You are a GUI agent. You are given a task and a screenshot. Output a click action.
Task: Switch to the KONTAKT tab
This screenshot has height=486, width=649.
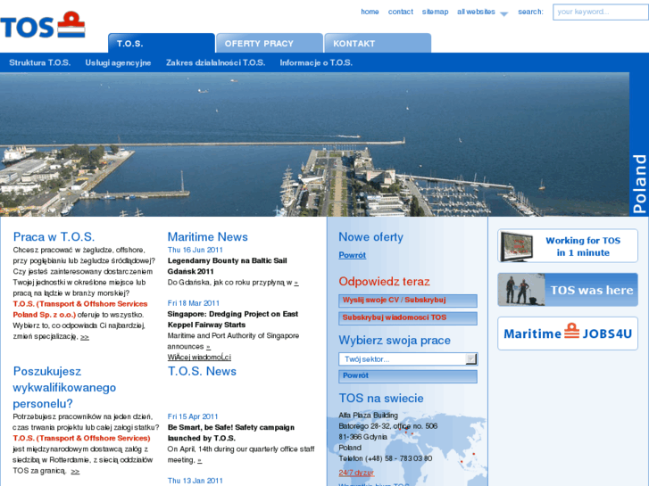click(378, 43)
